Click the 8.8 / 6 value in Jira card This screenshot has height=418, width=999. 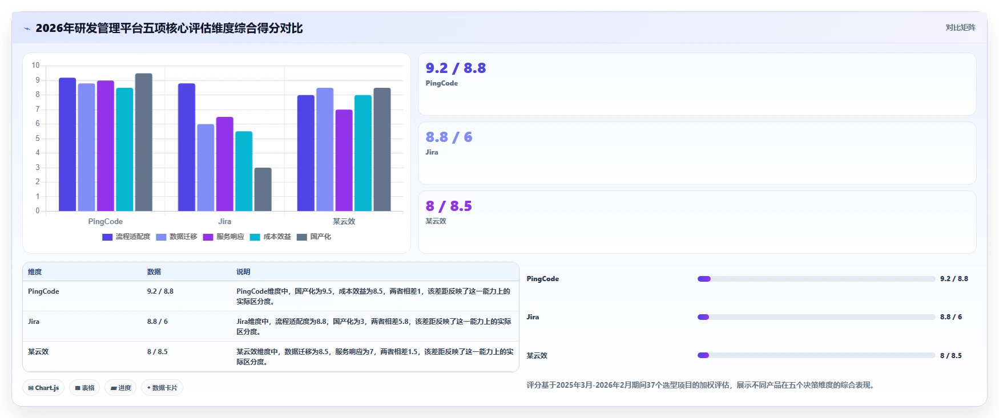449,137
